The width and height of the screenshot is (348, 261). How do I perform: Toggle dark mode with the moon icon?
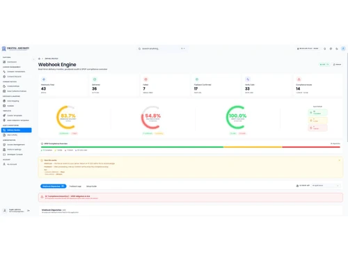pos(337,49)
